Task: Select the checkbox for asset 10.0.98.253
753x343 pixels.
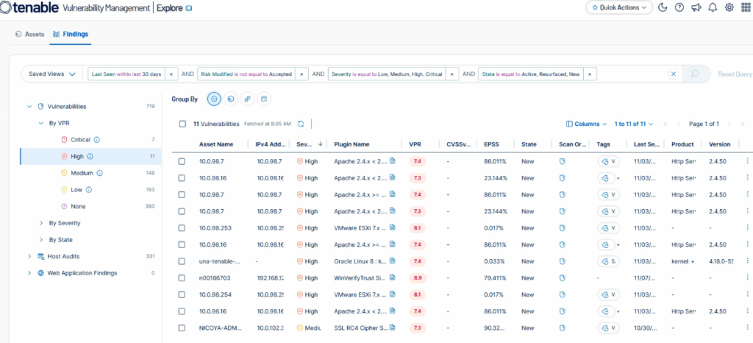Action: (182, 227)
